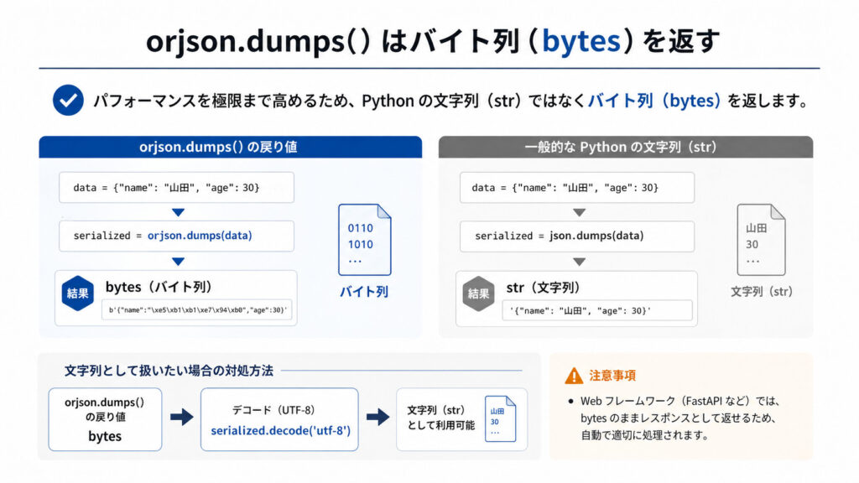Click the gray down triangle below json.dumps(data)
Viewport: 859px width, 483px height.
579,262
